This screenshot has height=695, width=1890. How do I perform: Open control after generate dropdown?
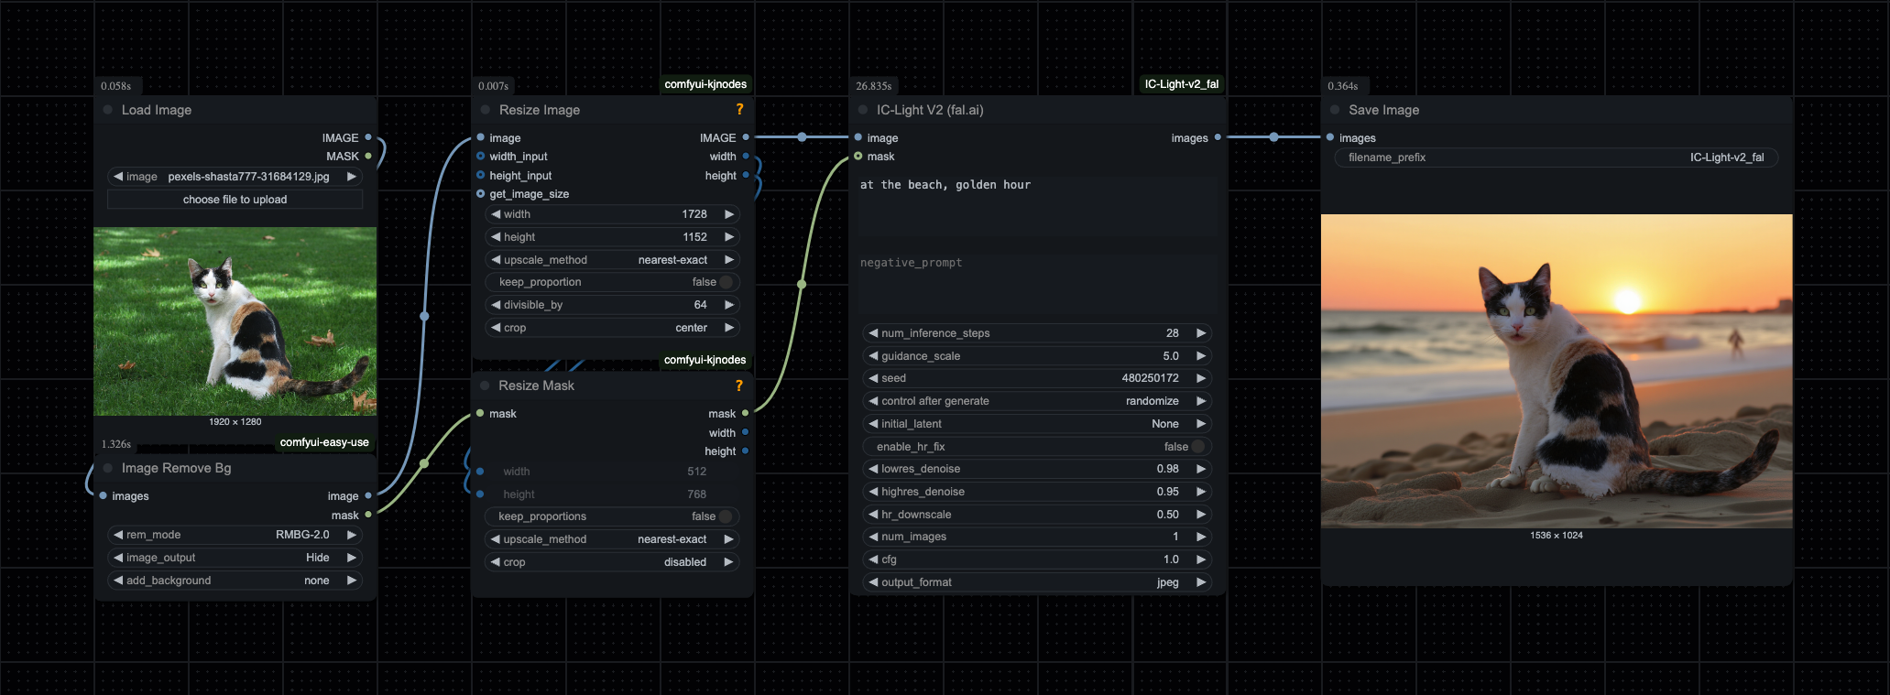(1036, 401)
